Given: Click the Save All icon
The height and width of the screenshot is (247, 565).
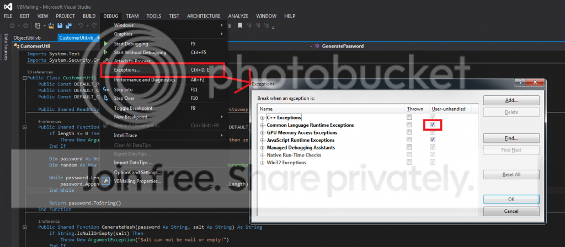Looking at the screenshot, I should coord(68,25).
